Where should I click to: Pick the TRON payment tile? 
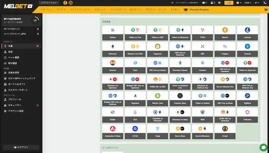(202, 33)
